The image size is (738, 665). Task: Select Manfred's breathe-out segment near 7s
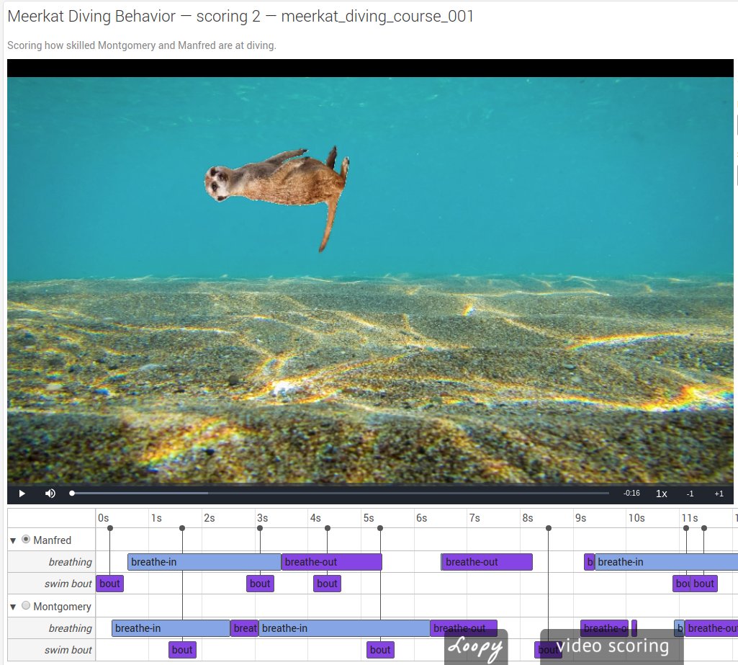487,562
